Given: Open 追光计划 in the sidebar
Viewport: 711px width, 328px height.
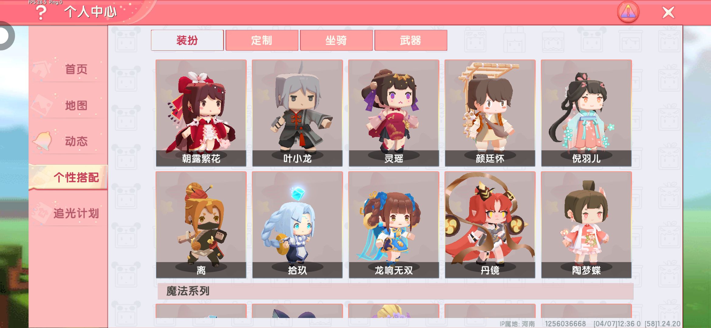Looking at the screenshot, I should [69, 213].
